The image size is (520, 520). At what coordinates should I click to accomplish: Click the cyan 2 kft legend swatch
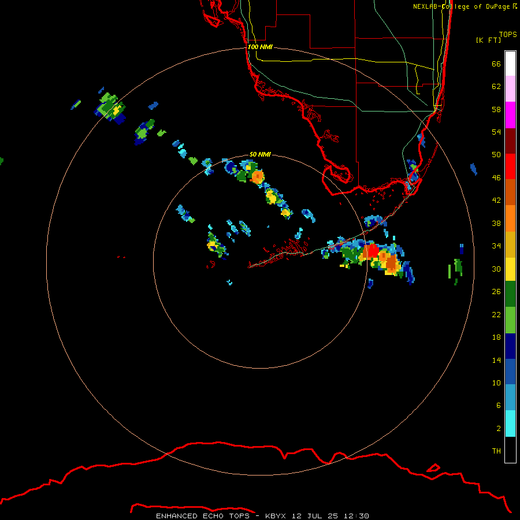pos(510,424)
